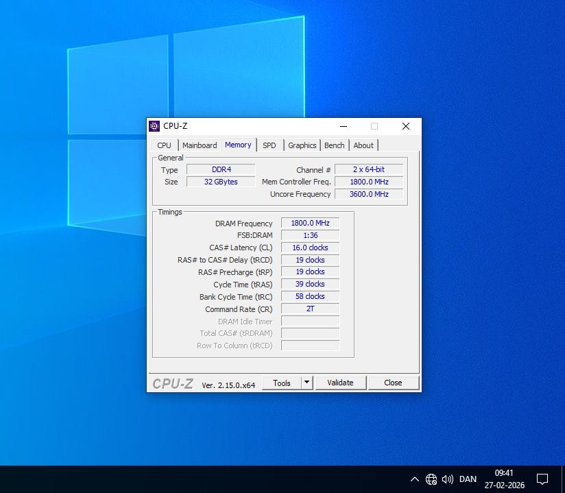Click the DAN input language indicator
Viewport: 565px width, 493px height.
(468, 479)
